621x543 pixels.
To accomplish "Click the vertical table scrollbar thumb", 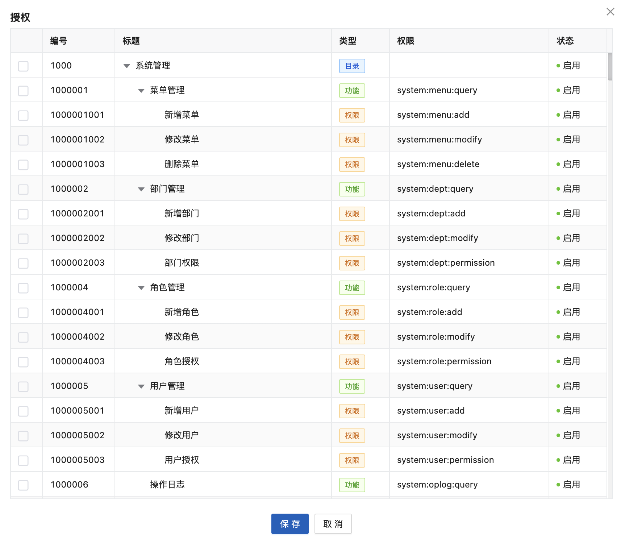I will click(x=610, y=67).
